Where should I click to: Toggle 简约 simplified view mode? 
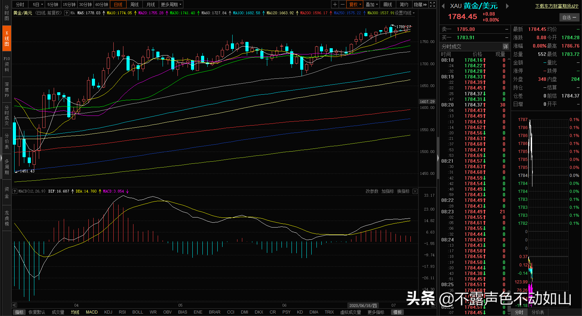(403, 4)
